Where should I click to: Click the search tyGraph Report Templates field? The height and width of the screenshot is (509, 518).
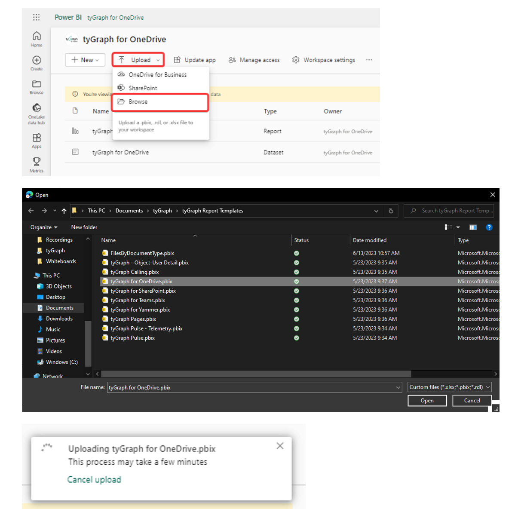click(449, 211)
